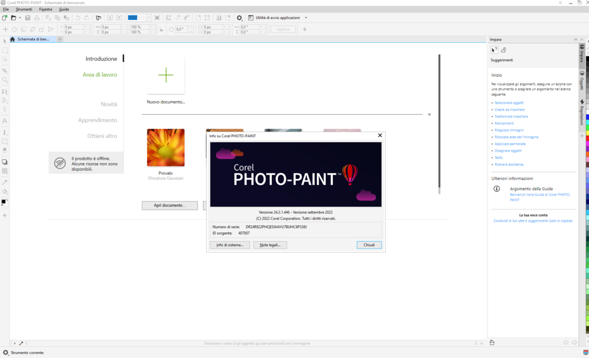
Task: Open the Selezionare oggetti help link
Action: [x=509, y=103]
